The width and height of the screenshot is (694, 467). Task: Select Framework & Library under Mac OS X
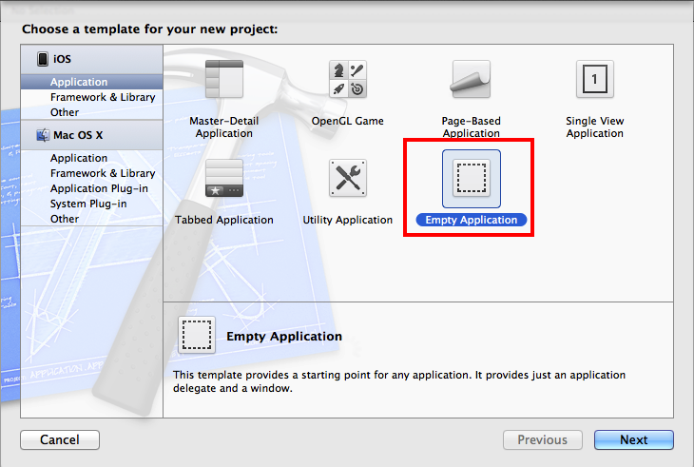pyautogui.click(x=91, y=173)
